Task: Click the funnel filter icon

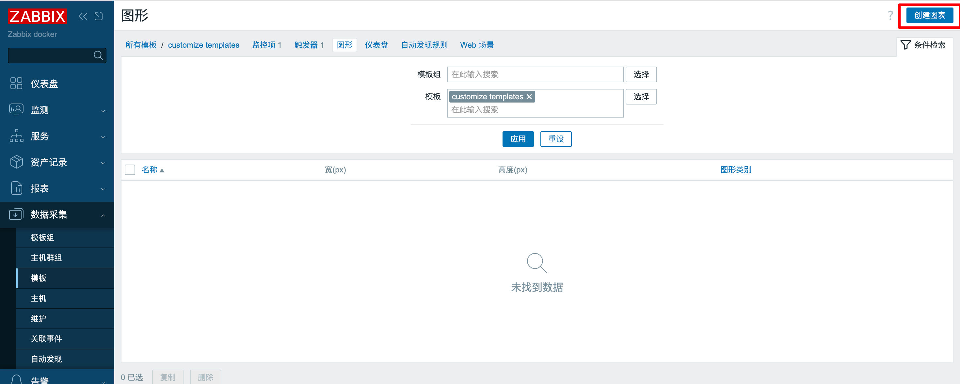Action: (905, 45)
